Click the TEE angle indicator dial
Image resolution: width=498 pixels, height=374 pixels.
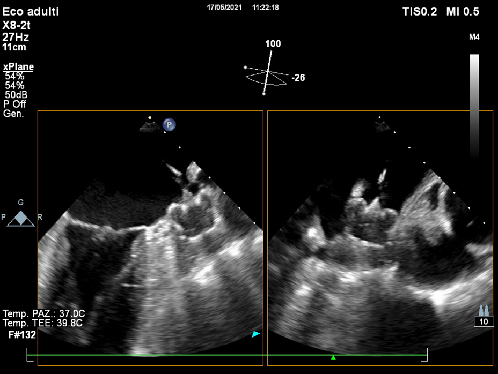[267, 77]
